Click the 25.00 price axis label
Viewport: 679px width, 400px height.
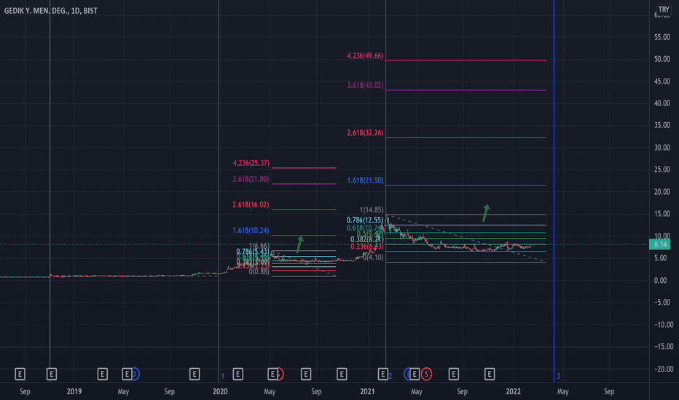pos(662,169)
